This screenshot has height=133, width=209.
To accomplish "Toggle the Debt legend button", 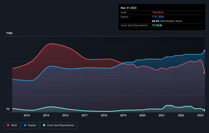I will pos(12,125).
